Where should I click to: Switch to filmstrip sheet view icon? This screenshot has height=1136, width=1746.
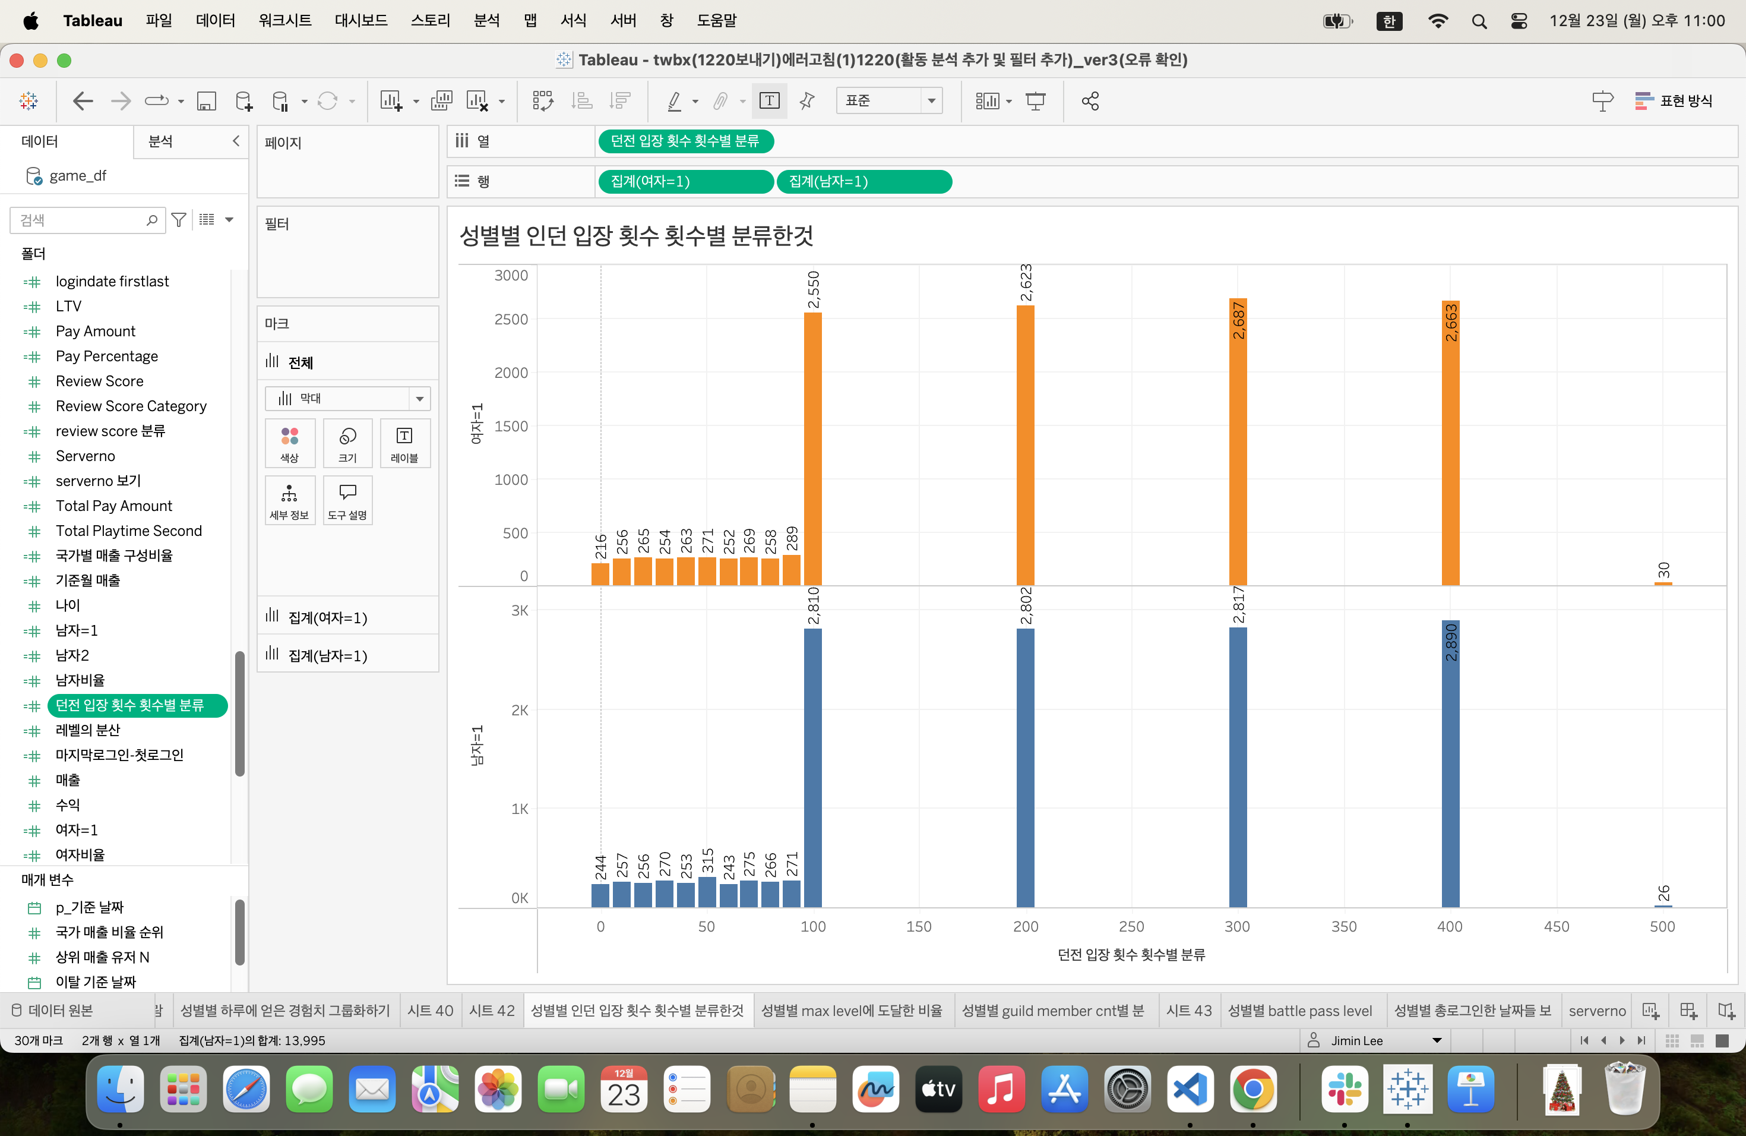pos(1697,1040)
